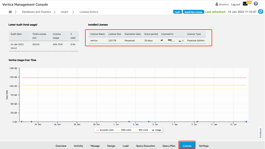
Task: Toggle Usage legend series
Action: pos(156,130)
